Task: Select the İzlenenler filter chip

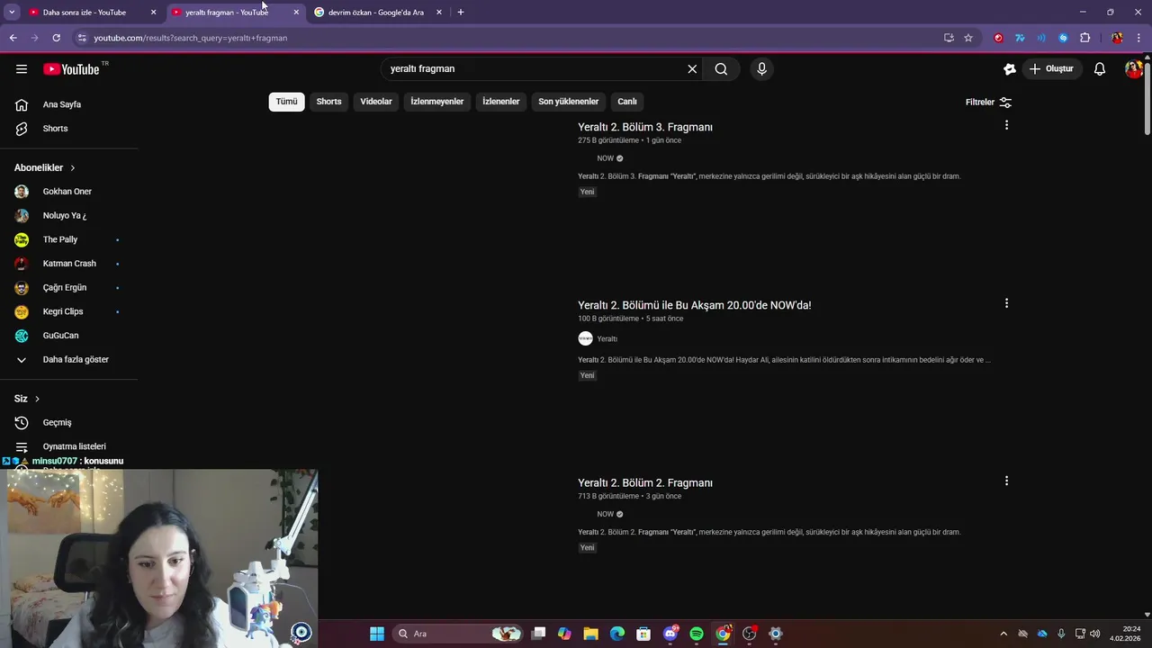Action: tap(501, 102)
